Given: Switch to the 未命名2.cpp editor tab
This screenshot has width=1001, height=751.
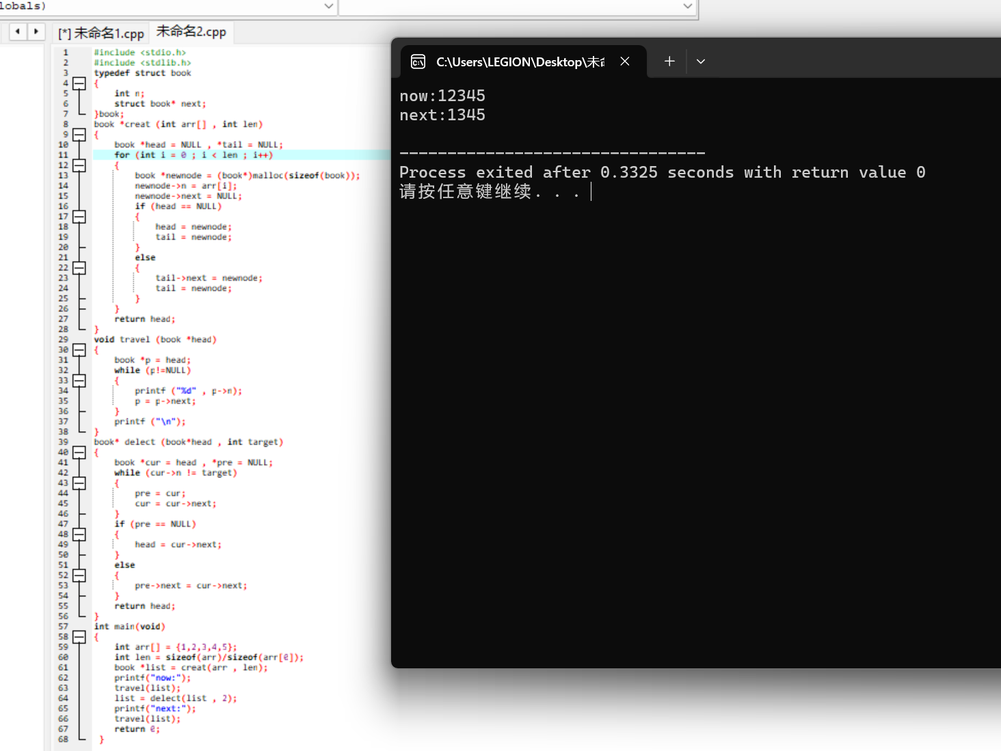Looking at the screenshot, I should point(191,31).
